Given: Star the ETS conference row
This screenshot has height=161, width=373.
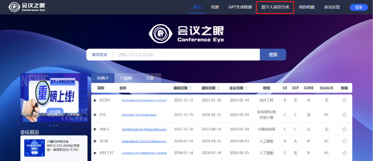Looking at the screenshot, I should (344, 115).
